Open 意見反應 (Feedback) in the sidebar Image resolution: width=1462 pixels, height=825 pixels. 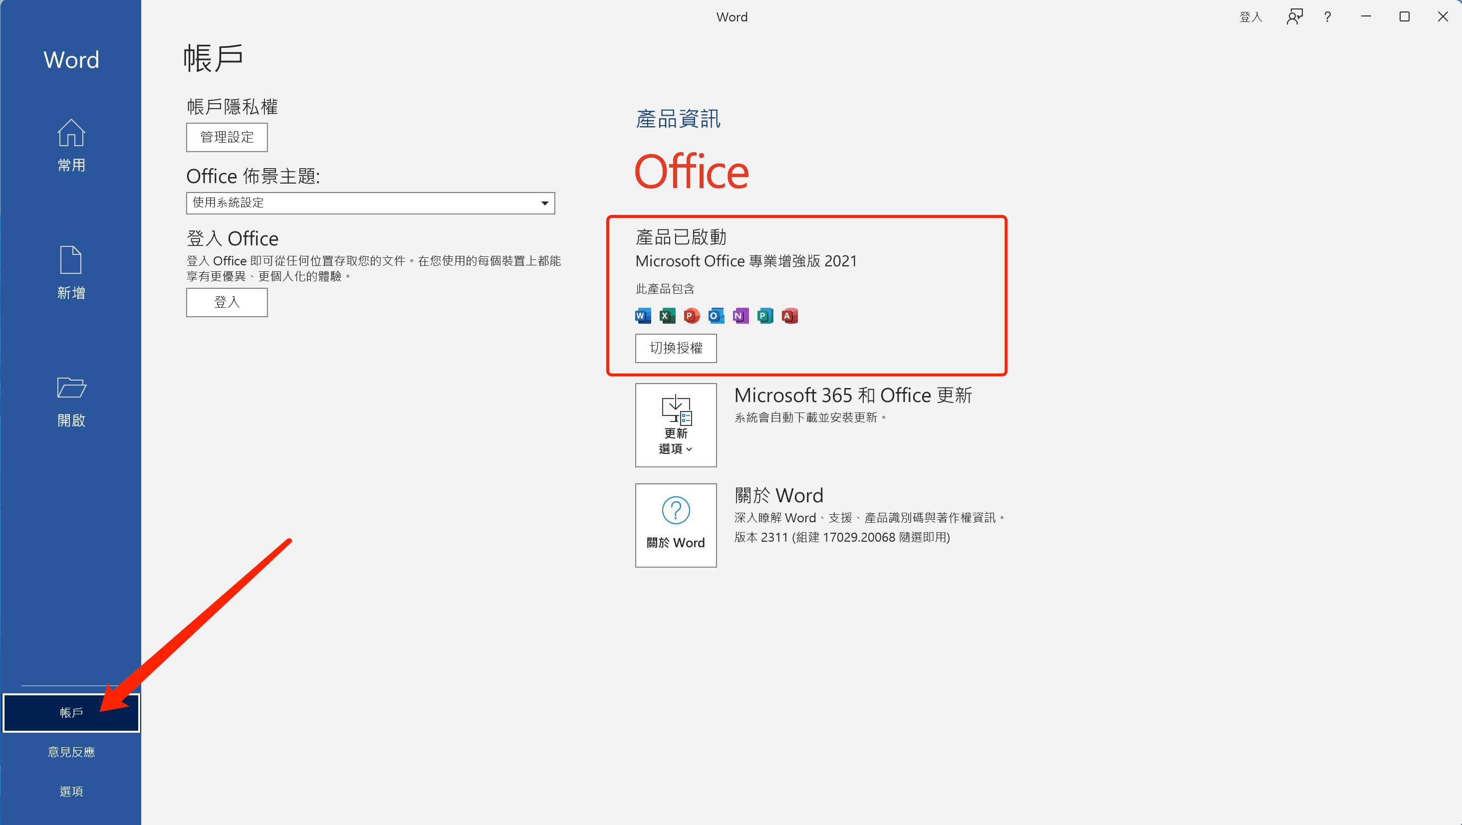[x=71, y=752]
